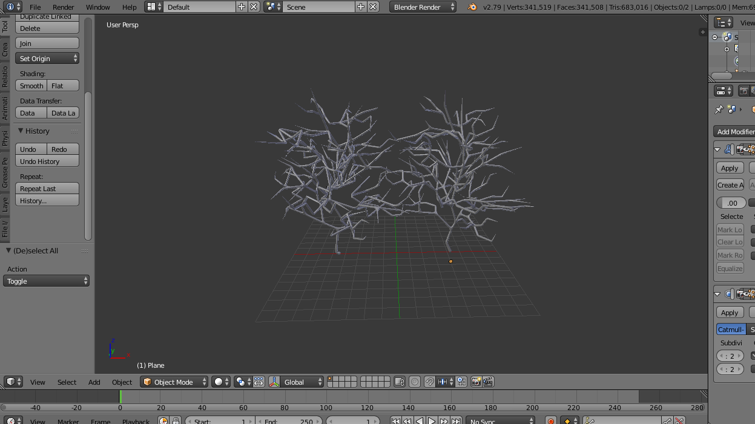Select the first scene layer button
The image size is (755, 424).
330,379
